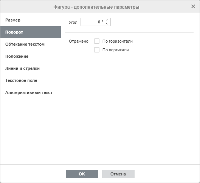Enable the По вертикали flip checkbox

pyautogui.click(x=97, y=50)
